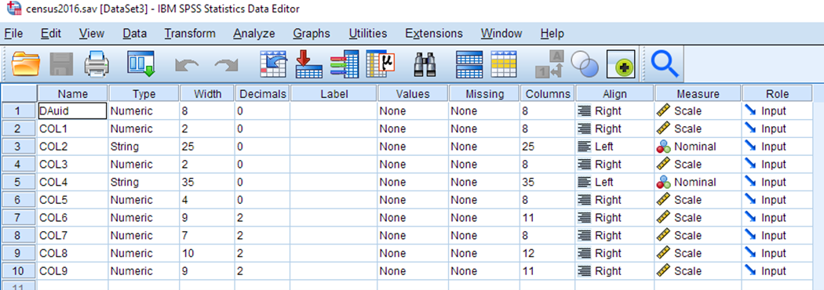The image size is (824, 290).
Task: Select the COL4 name cell
Action: [x=72, y=182]
